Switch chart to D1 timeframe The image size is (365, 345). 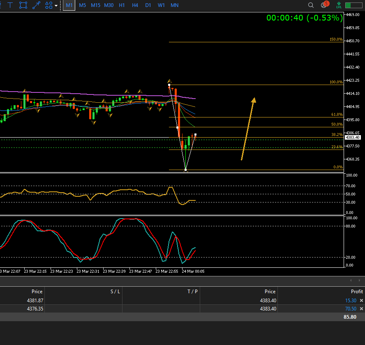(148, 5)
